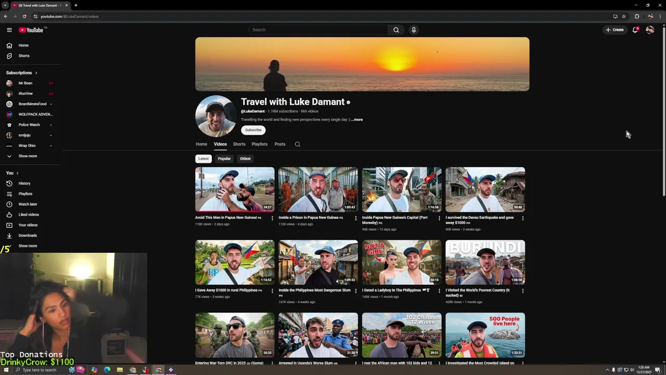666x375 pixels.
Task: Open the notifications bell
Action: [x=635, y=30]
